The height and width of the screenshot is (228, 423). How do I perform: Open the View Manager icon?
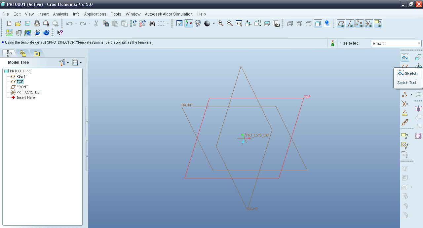tap(276, 23)
